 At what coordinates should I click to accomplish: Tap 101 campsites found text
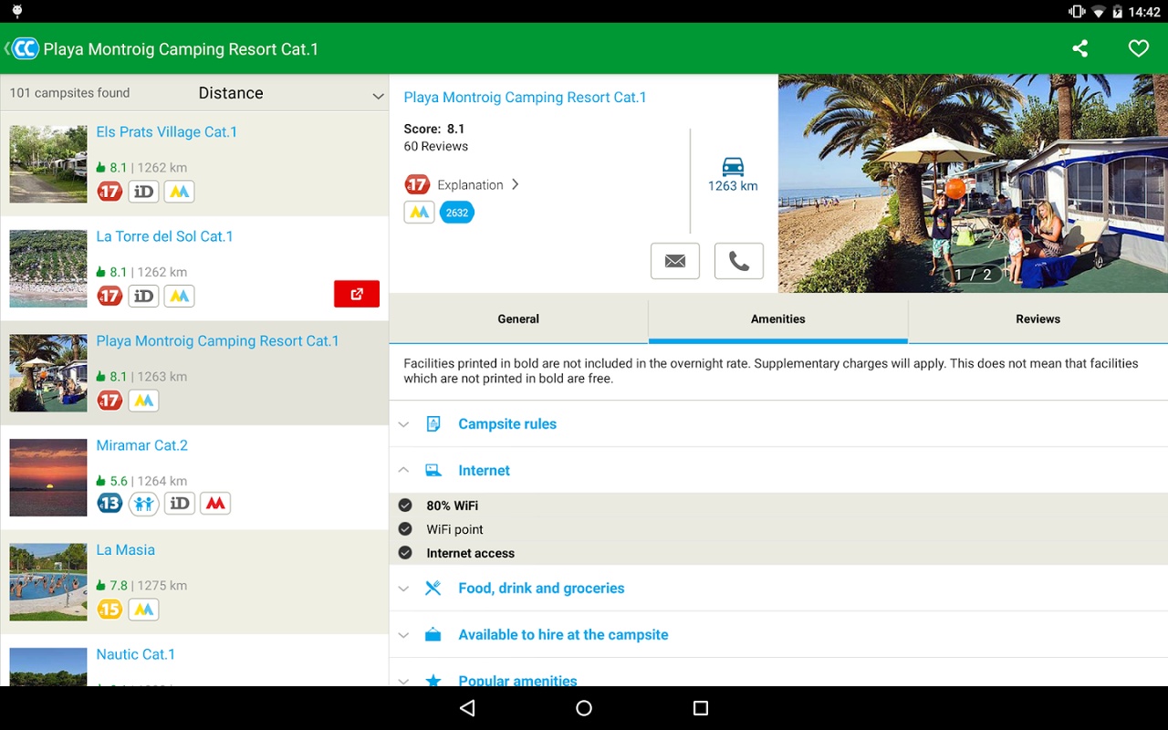(x=69, y=92)
